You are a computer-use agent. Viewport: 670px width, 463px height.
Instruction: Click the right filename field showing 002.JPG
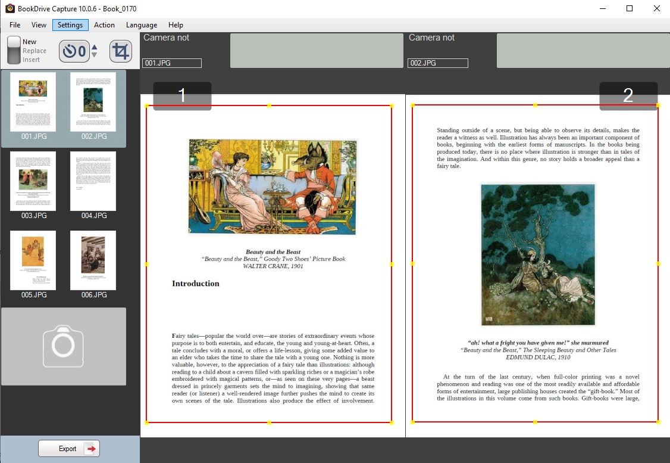[x=437, y=63]
